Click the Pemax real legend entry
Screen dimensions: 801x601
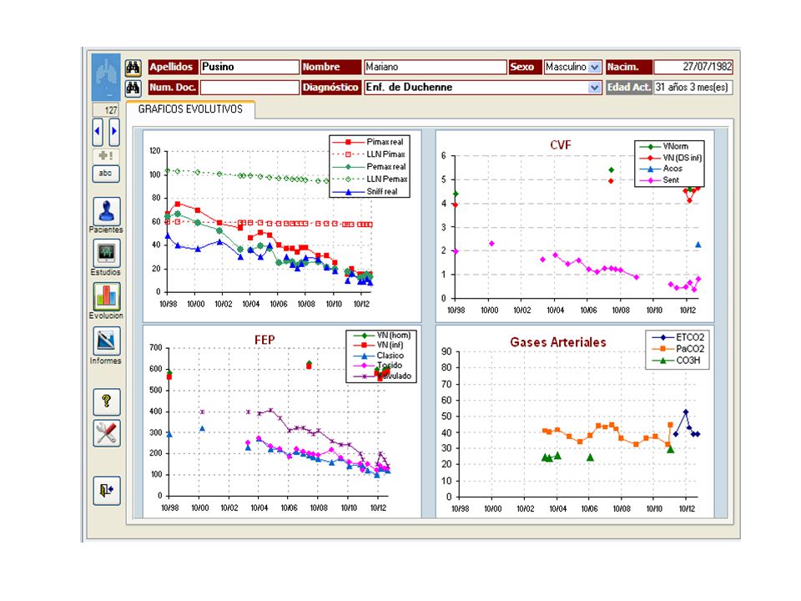pos(368,167)
